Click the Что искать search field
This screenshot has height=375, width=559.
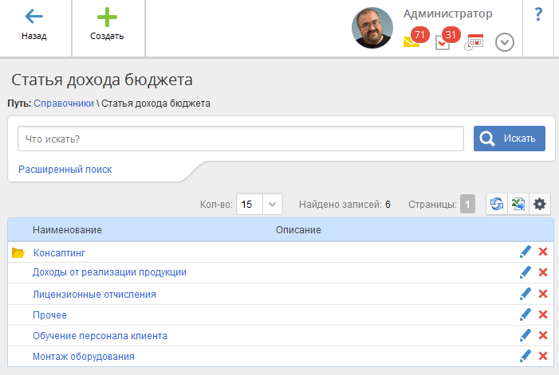click(x=240, y=139)
